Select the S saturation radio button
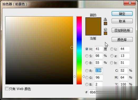The width and height of the screenshot is (138, 100). pyautogui.click(x=87, y=56)
